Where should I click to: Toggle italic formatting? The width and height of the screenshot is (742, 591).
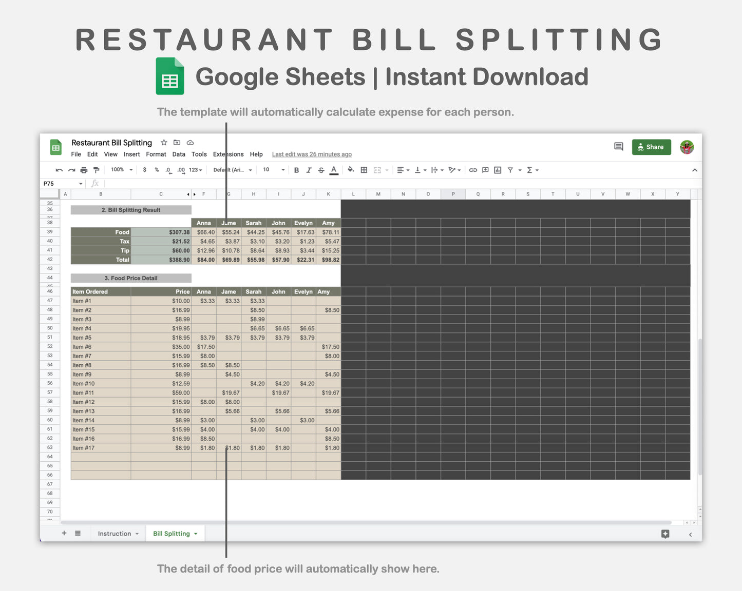point(309,170)
